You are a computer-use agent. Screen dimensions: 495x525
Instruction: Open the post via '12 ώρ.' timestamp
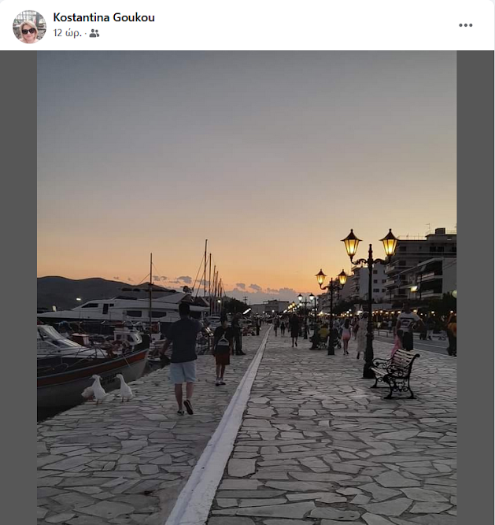[x=67, y=33]
